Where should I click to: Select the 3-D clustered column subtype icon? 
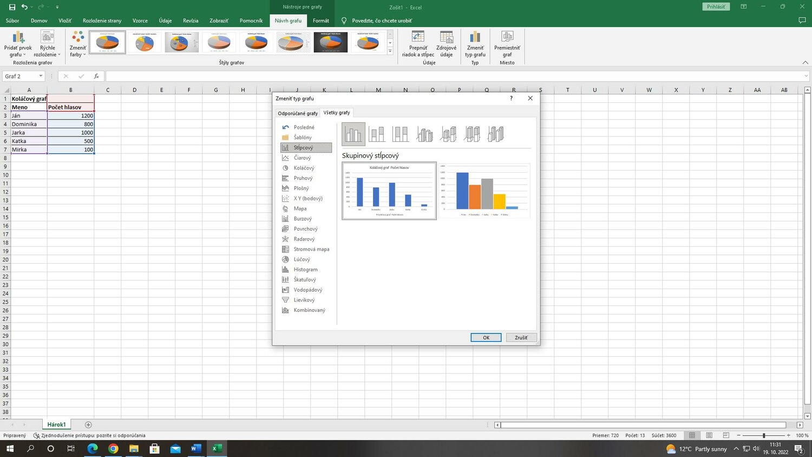pyautogui.click(x=424, y=134)
